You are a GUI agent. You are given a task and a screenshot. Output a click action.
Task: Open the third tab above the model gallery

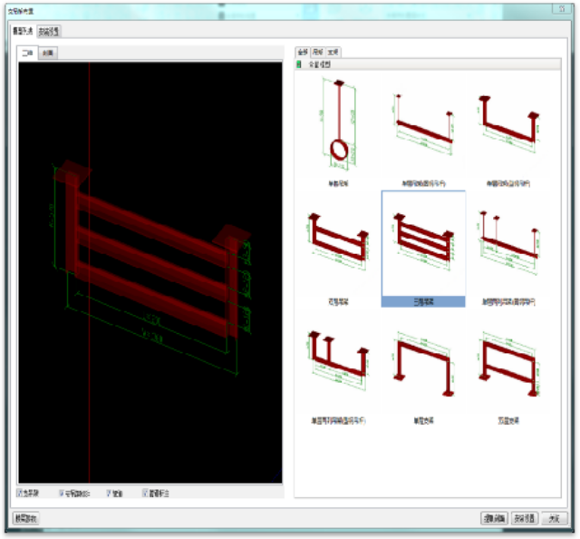pos(333,53)
